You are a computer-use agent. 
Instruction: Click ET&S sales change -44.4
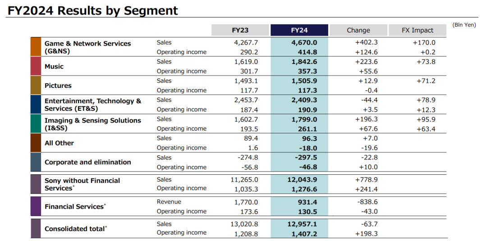[x=369, y=100]
